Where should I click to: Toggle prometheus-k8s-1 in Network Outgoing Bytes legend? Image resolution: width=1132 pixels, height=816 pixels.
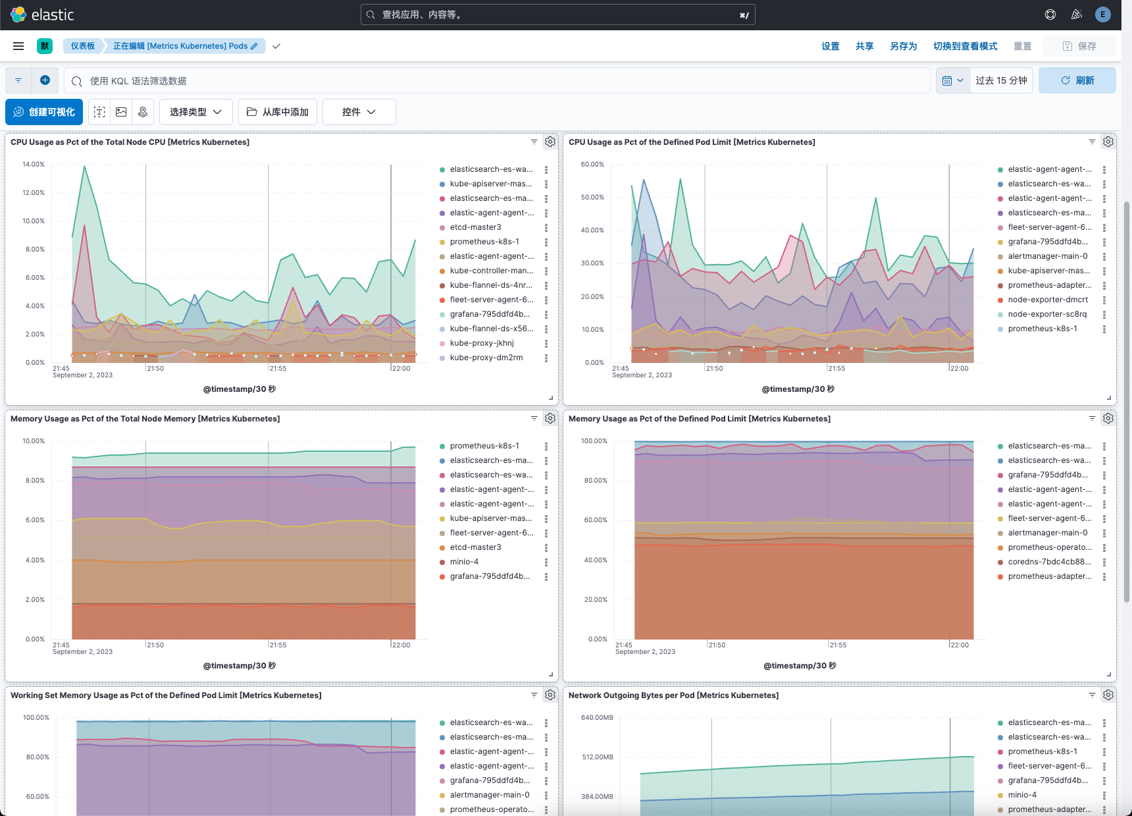pyautogui.click(x=1042, y=751)
